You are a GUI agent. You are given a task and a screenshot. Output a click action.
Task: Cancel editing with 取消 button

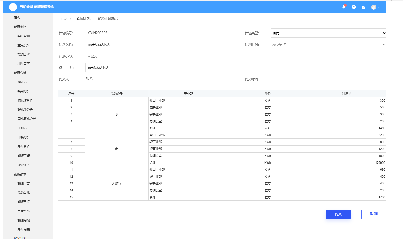pyautogui.click(x=374, y=214)
